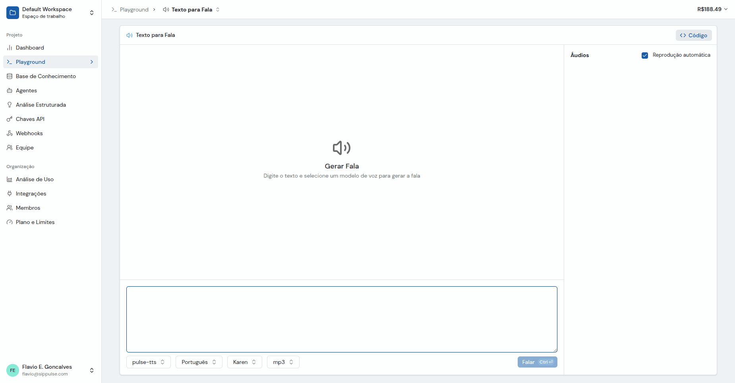Image resolution: width=735 pixels, height=383 pixels.
Task: Click the Webhooks icon in sidebar
Action: tap(10, 133)
